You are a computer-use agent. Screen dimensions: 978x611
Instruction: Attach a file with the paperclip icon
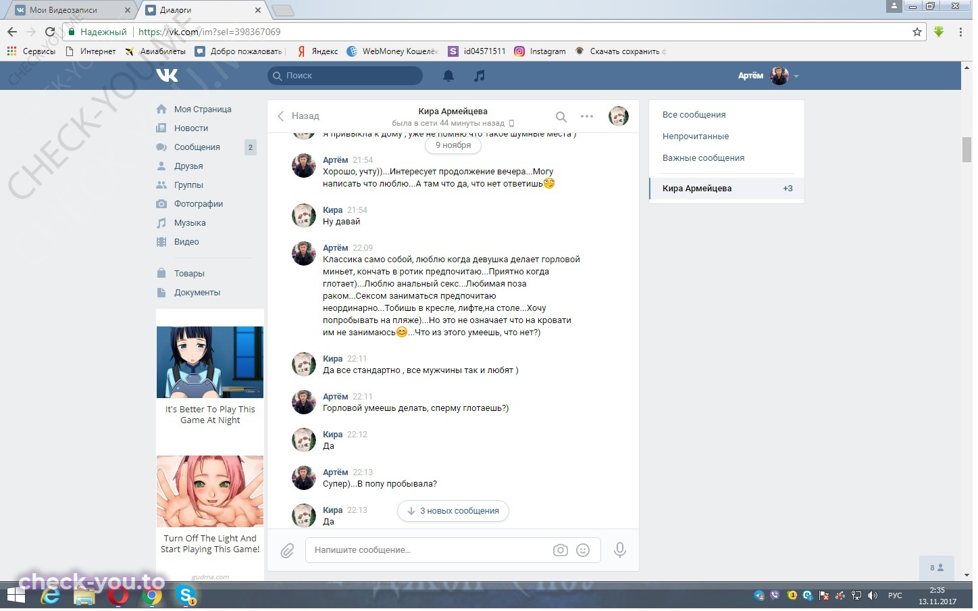(x=288, y=552)
